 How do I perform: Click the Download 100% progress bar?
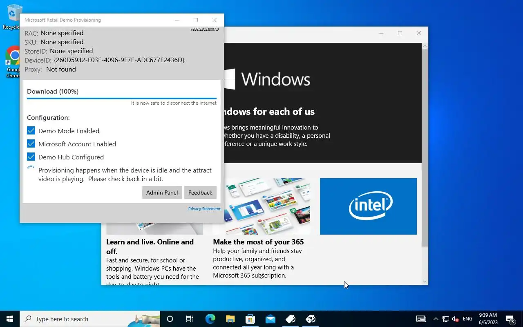(x=122, y=99)
